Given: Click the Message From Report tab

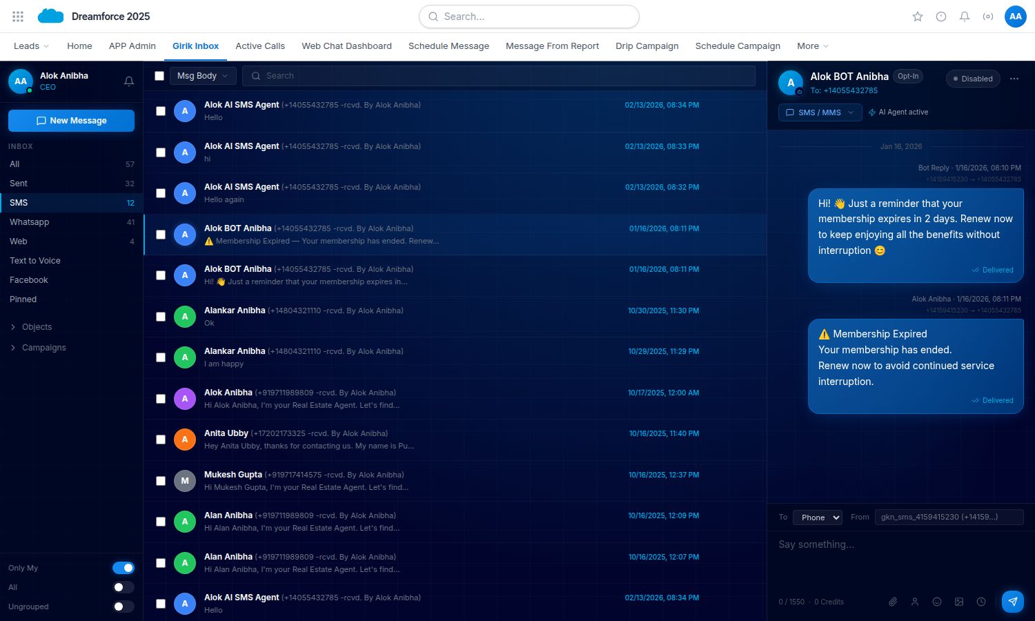Looking at the screenshot, I should [x=552, y=46].
